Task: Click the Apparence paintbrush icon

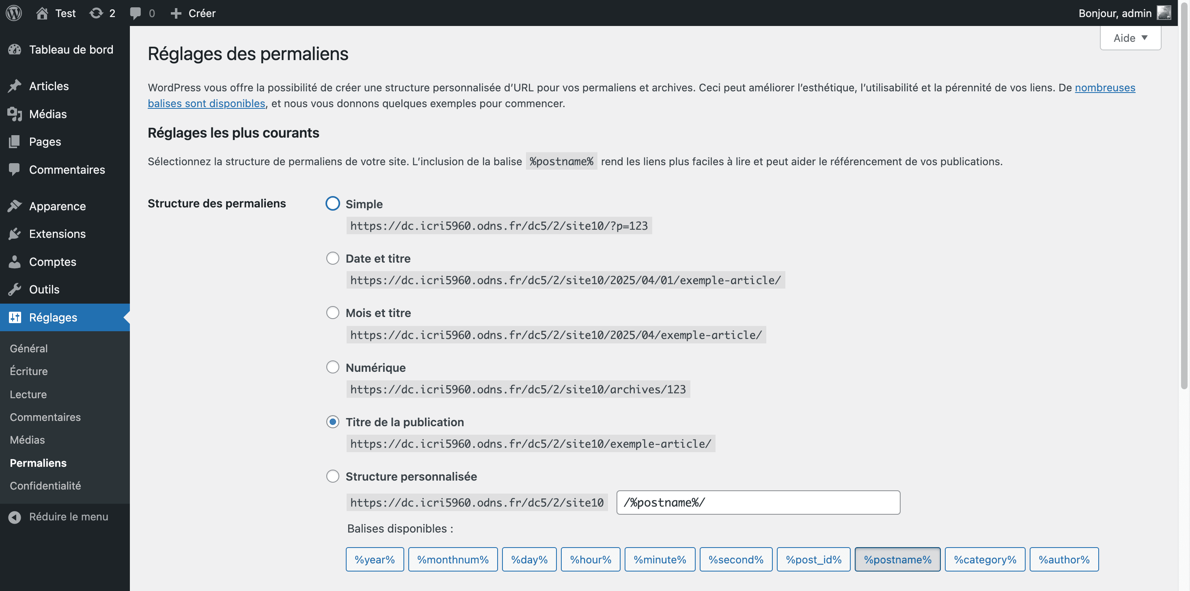Action: point(15,206)
